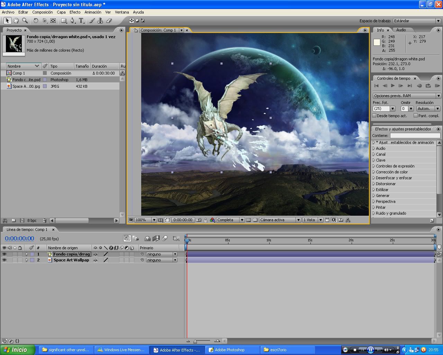Image resolution: width=443 pixels, height=355 pixels.
Task: Select the Pen tool
Action: click(x=73, y=21)
